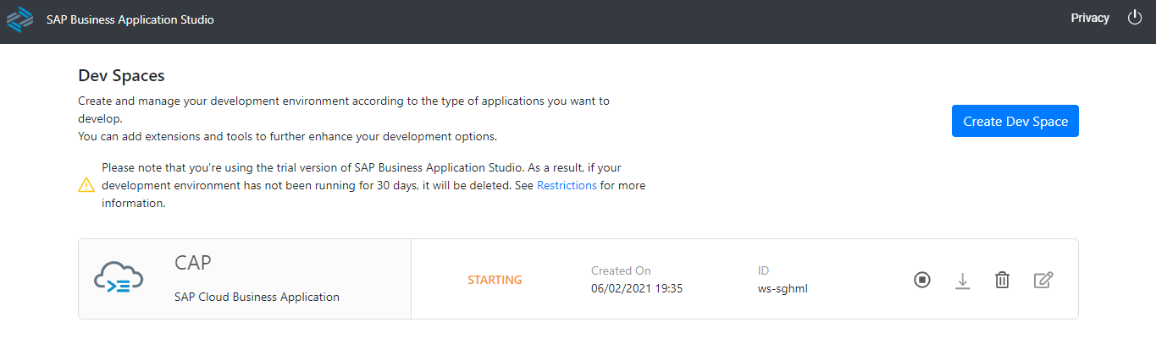This screenshot has height=344, width=1156.
Task: Click the creation date 06/02/2021 19:35
Action: [x=637, y=288]
